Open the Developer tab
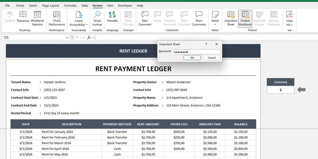Viewport: 318px width, 159px height. click(125, 6)
